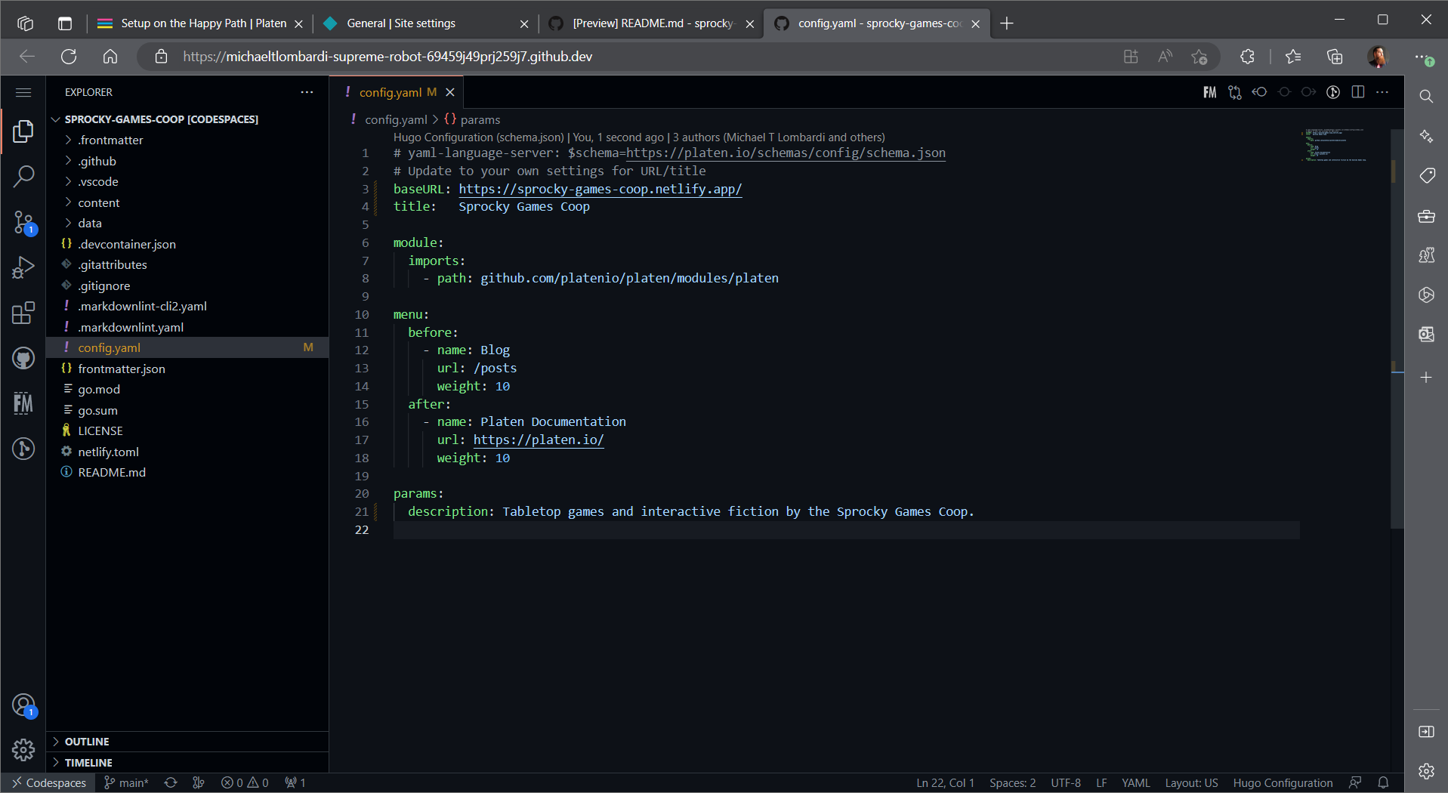Open Run and Debug view

[23, 267]
